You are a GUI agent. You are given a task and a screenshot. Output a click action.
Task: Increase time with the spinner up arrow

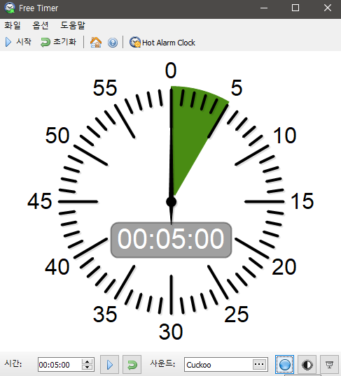[x=88, y=361]
